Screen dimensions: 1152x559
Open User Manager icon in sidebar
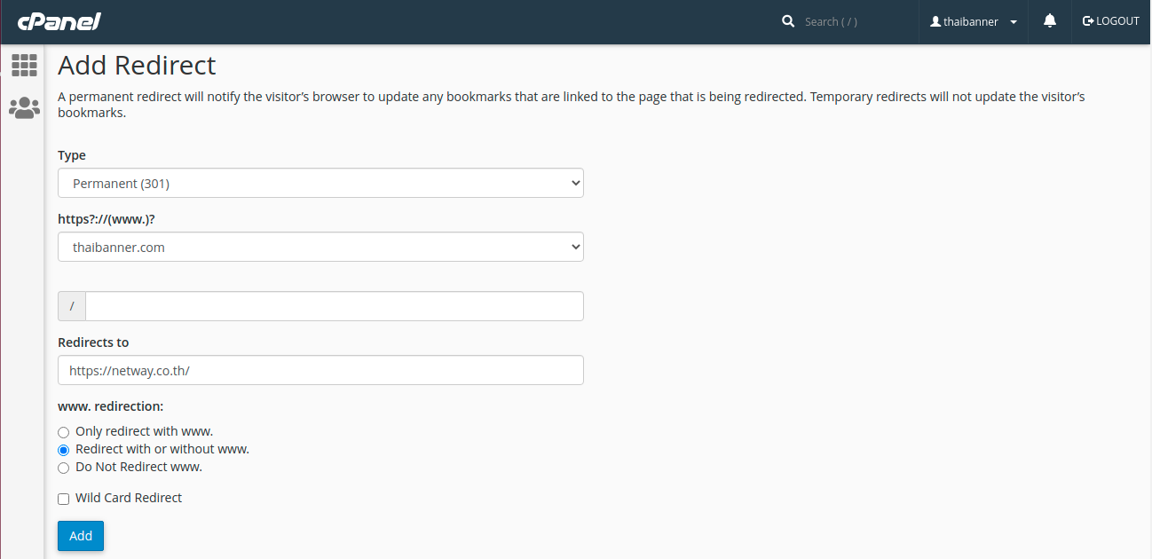click(24, 108)
